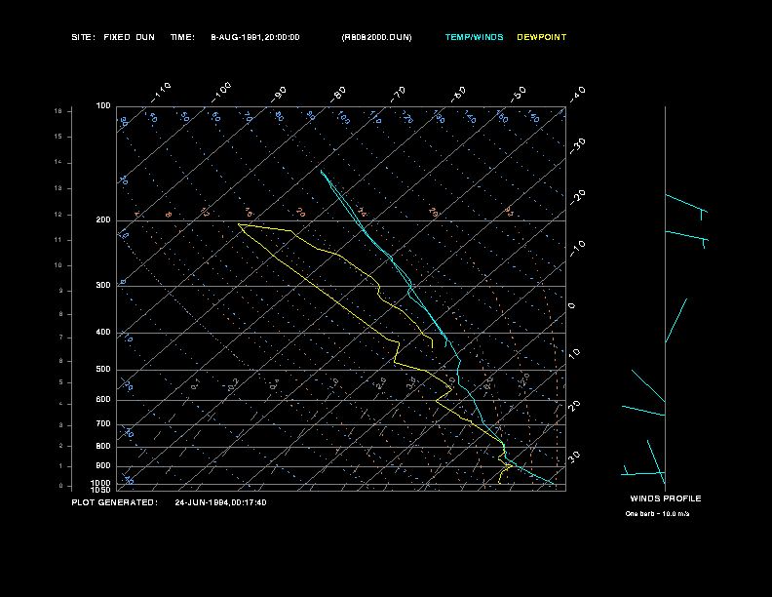Click the -90 isotherm label on top axis
The height and width of the screenshot is (597, 772).
pos(279,94)
